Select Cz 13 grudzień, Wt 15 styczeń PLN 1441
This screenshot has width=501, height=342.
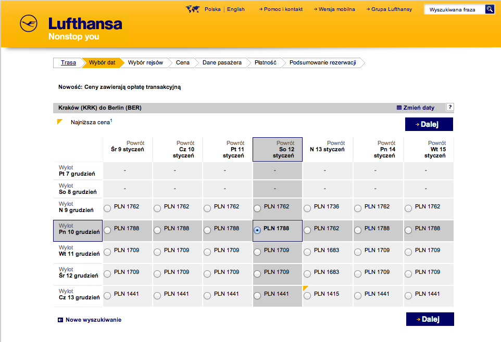[408, 296]
